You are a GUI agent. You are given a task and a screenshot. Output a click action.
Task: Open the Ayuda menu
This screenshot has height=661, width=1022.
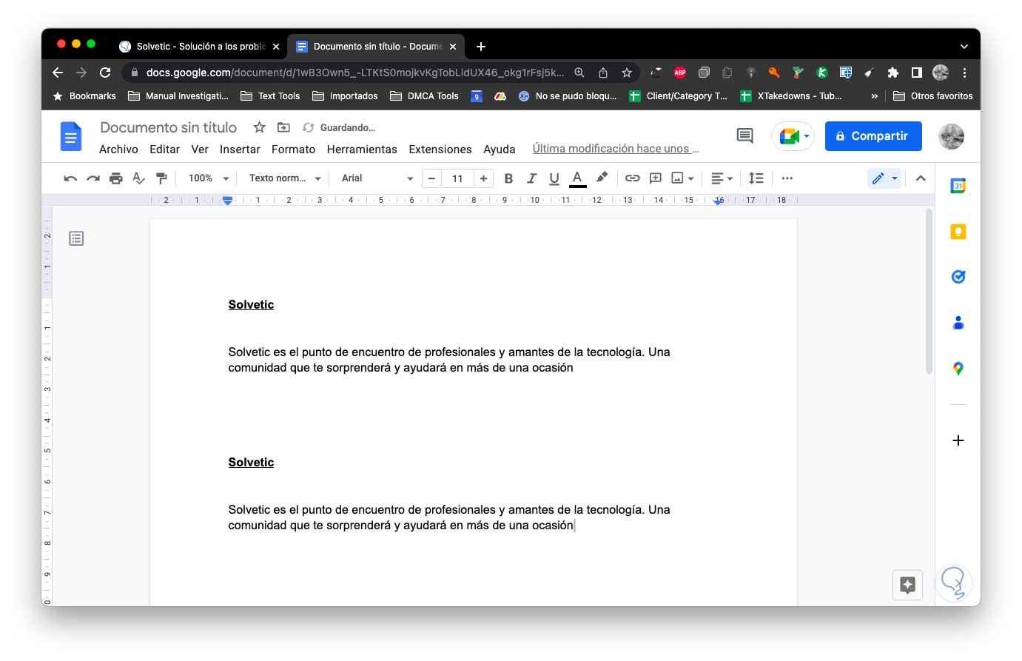tap(500, 150)
